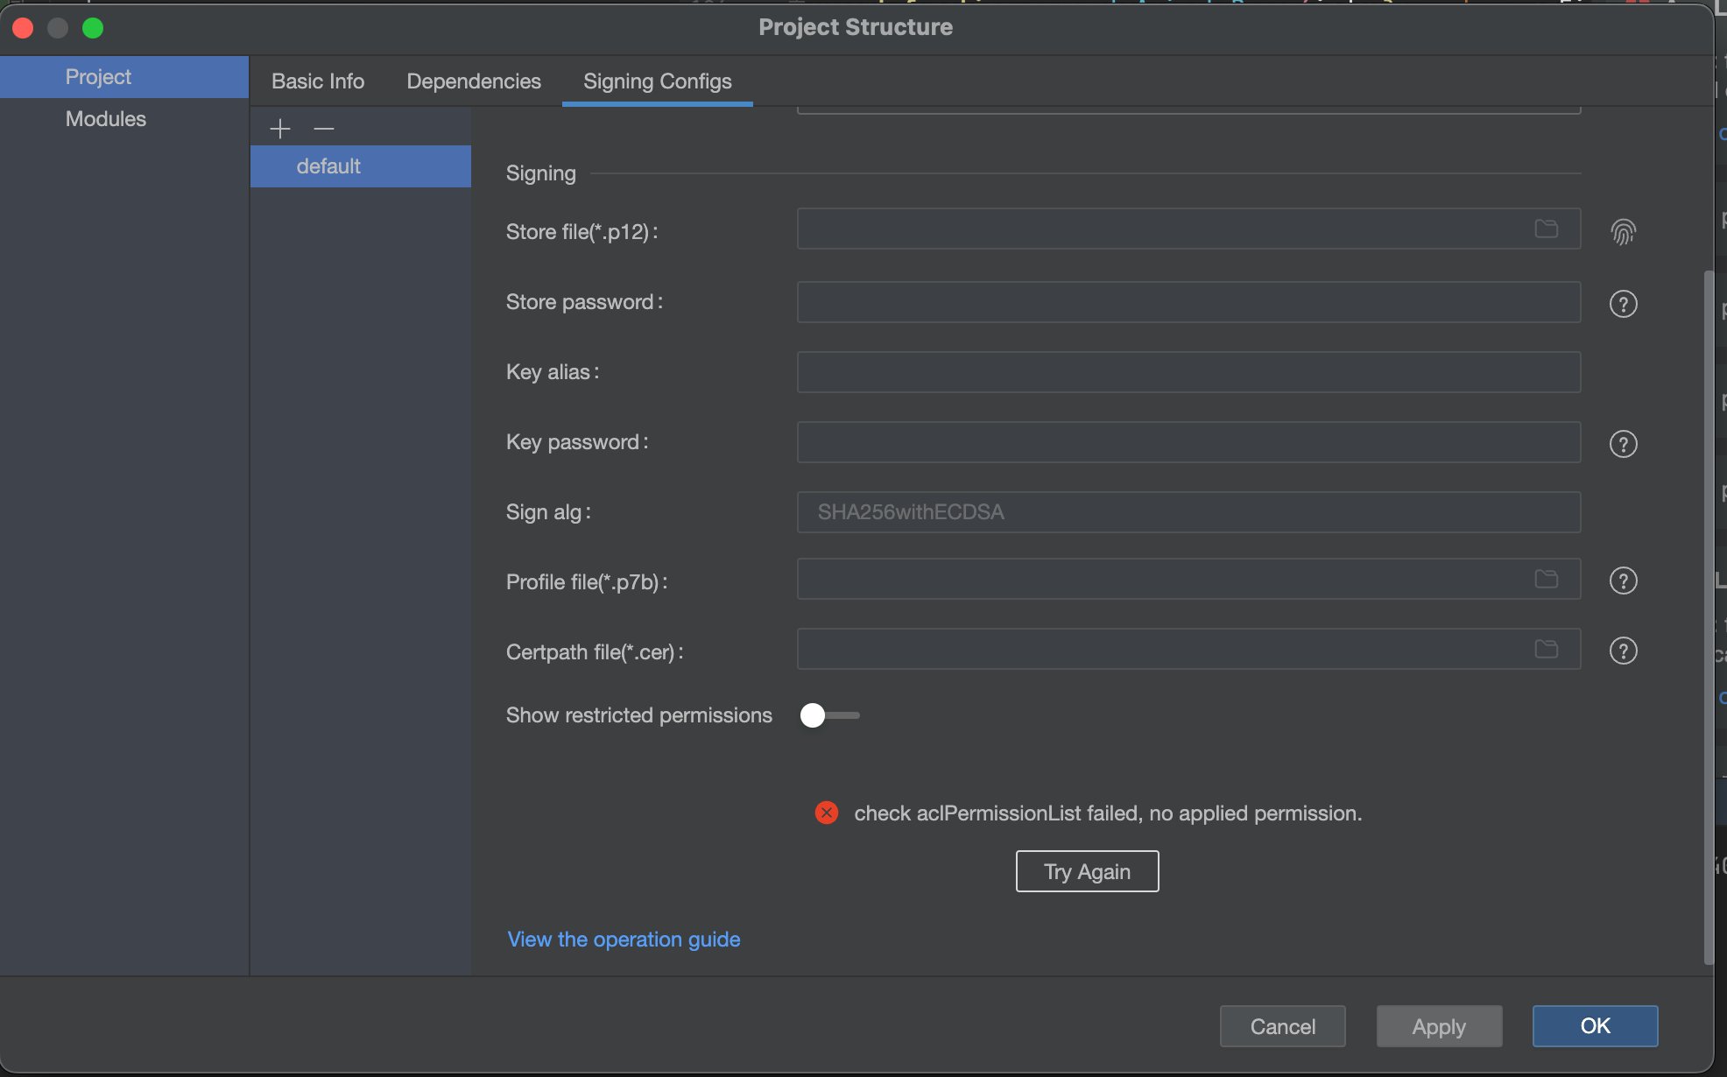Image resolution: width=1727 pixels, height=1077 pixels.
Task: Open View the operation guide link
Action: point(624,940)
